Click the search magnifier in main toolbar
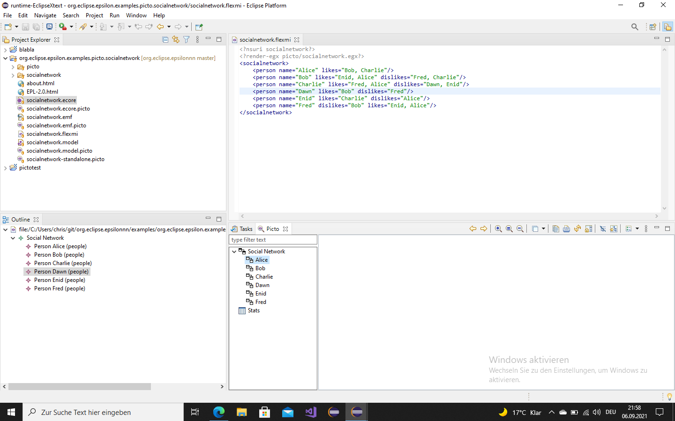Viewport: 675px width, 421px height. point(635,27)
